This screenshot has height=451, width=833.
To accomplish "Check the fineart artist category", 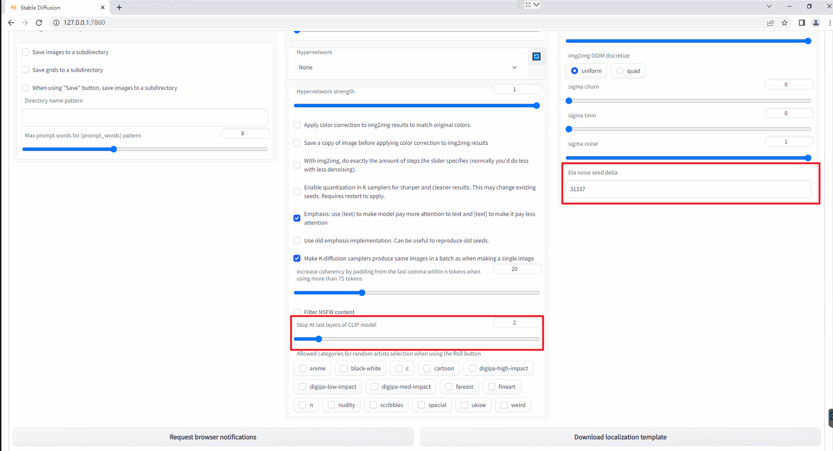I will click(x=502, y=387).
